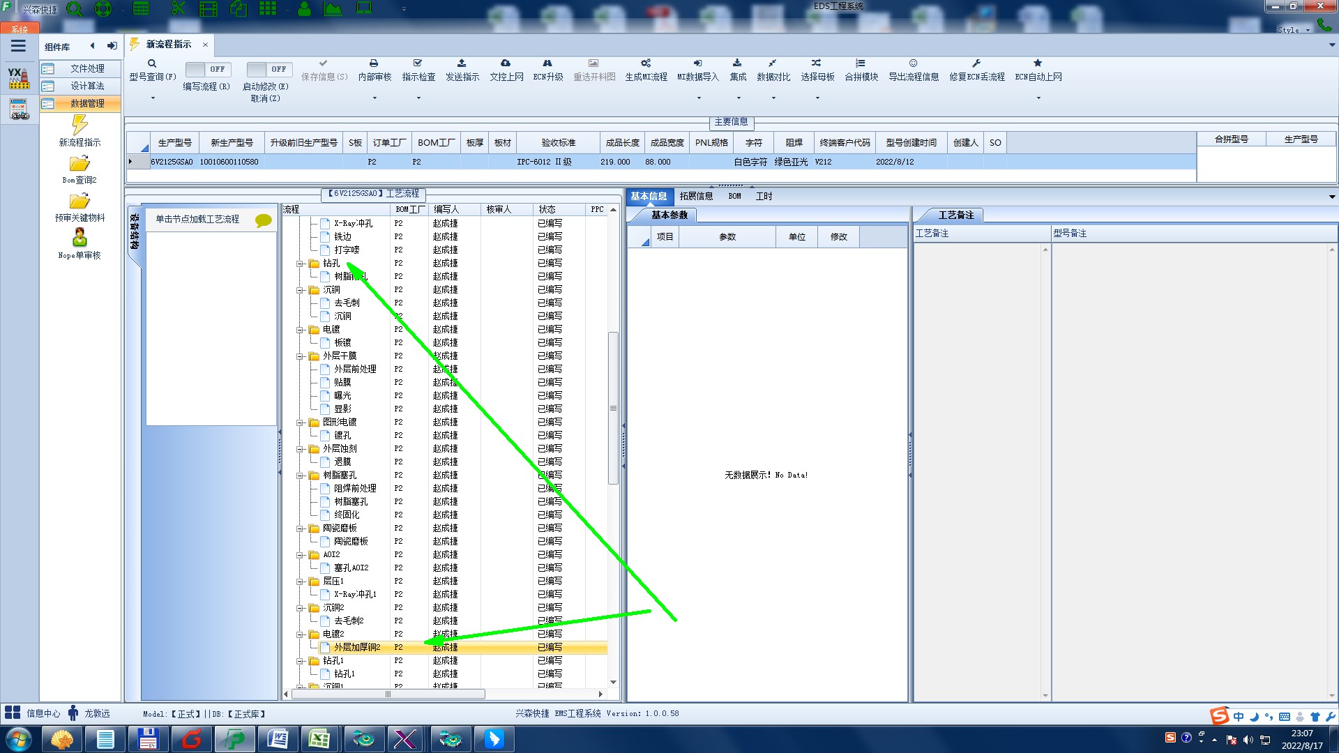The image size is (1339, 753).
Task: Collapse the 树脂塞孔 folder node
Action: (300, 476)
